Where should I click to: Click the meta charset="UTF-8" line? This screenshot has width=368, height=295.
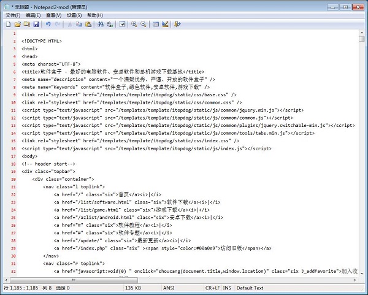(x=51, y=64)
